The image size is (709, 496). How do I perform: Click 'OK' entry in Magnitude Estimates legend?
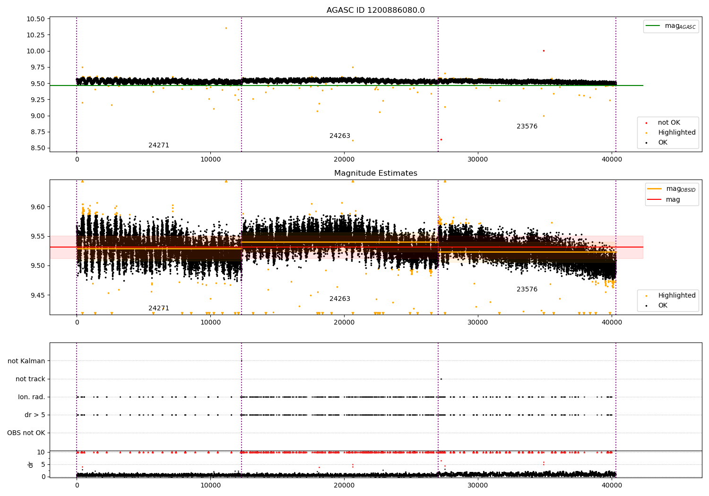pyautogui.click(x=662, y=306)
